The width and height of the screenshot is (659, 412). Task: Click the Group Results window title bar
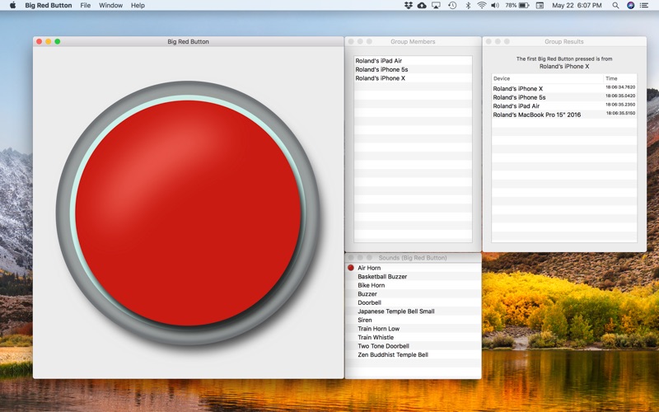pos(564,42)
